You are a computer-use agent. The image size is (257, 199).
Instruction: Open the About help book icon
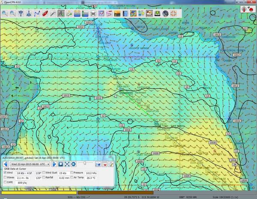tap(125, 13)
